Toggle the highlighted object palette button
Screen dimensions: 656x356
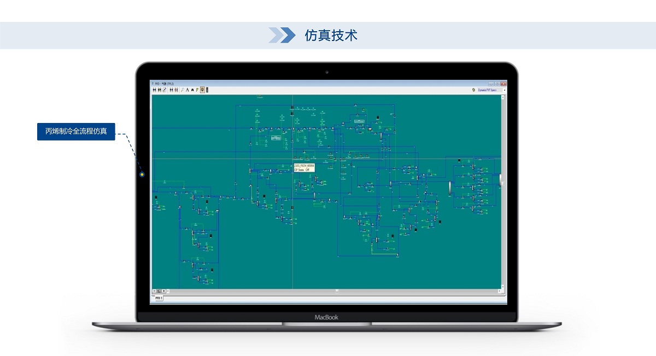click(202, 90)
